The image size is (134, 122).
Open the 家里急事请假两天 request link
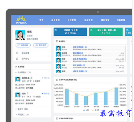coord(80,59)
